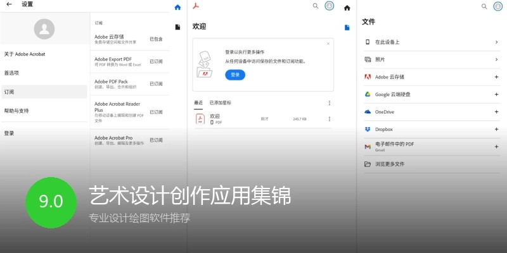507x253 pixels.
Task: Search from the 欢迎 screen
Action: [315, 6]
